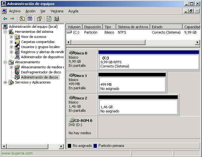202x157 pixels.
Task: Click the Desfragmentador de disco icon
Action: pos(17,72)
